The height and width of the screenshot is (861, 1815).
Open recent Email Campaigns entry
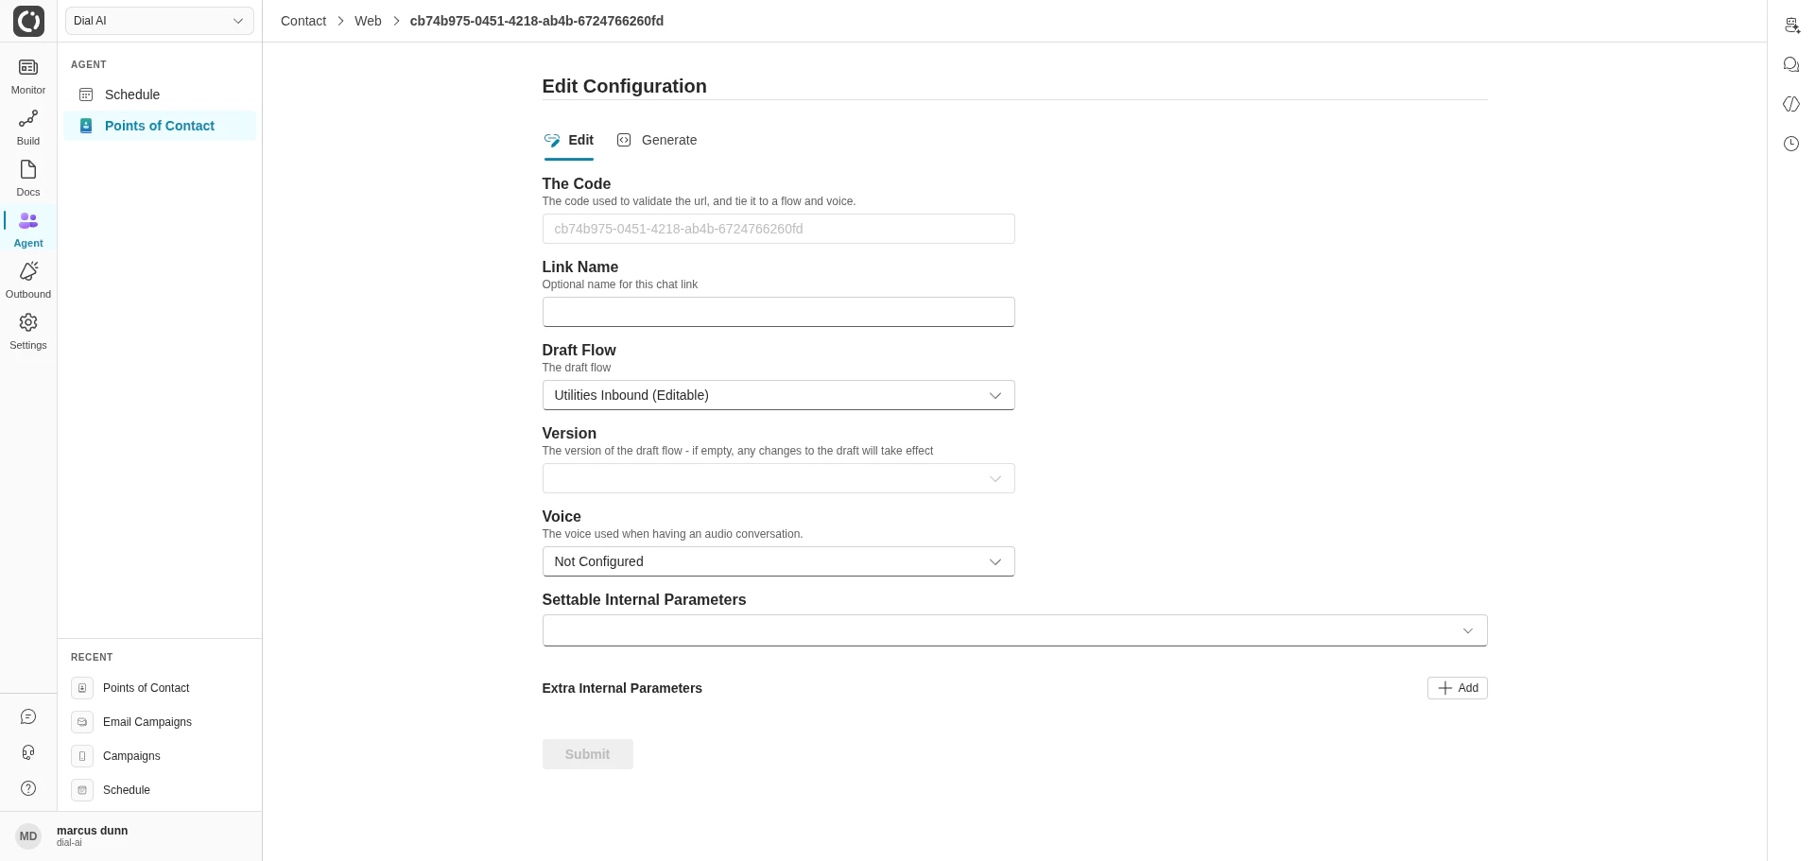(147, 722)
